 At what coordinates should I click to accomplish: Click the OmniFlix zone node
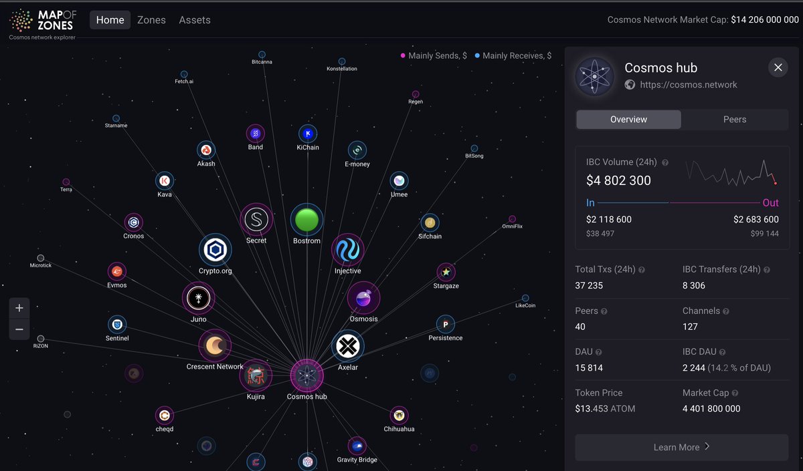512,218
